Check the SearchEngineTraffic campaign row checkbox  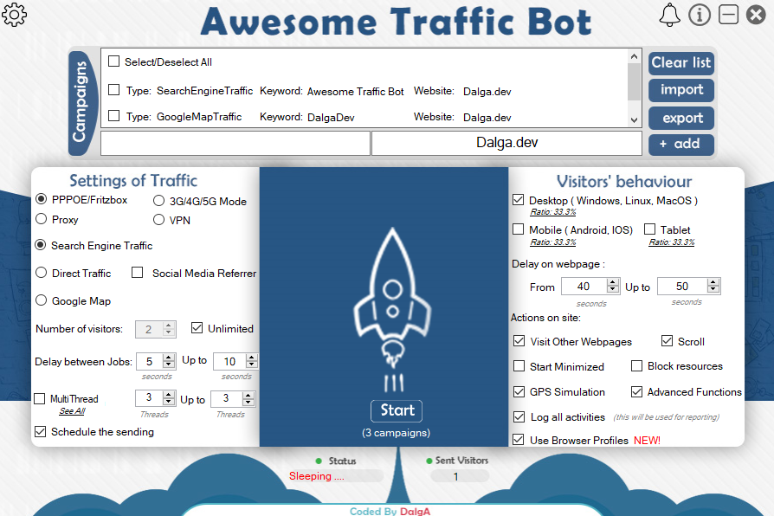point(113,90)
